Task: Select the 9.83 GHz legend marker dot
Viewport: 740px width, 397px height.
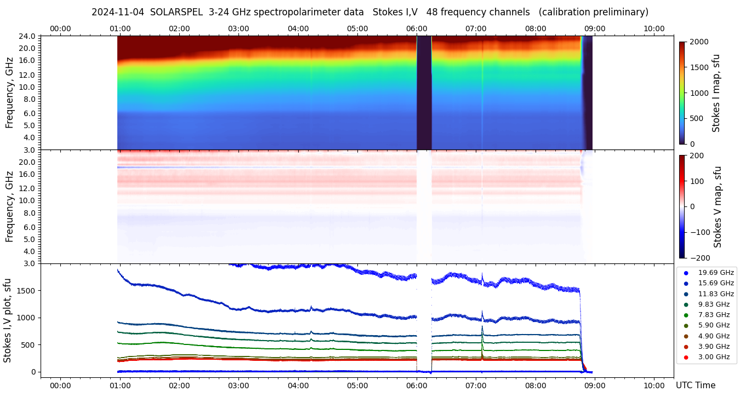Action: [686, 304]
